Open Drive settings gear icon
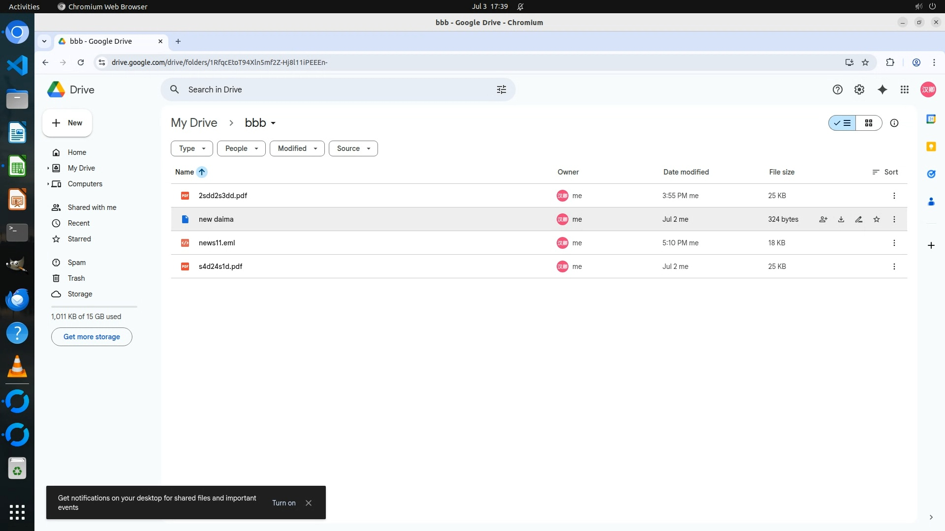This screenshot has height=531, width=945. point(859,89)
